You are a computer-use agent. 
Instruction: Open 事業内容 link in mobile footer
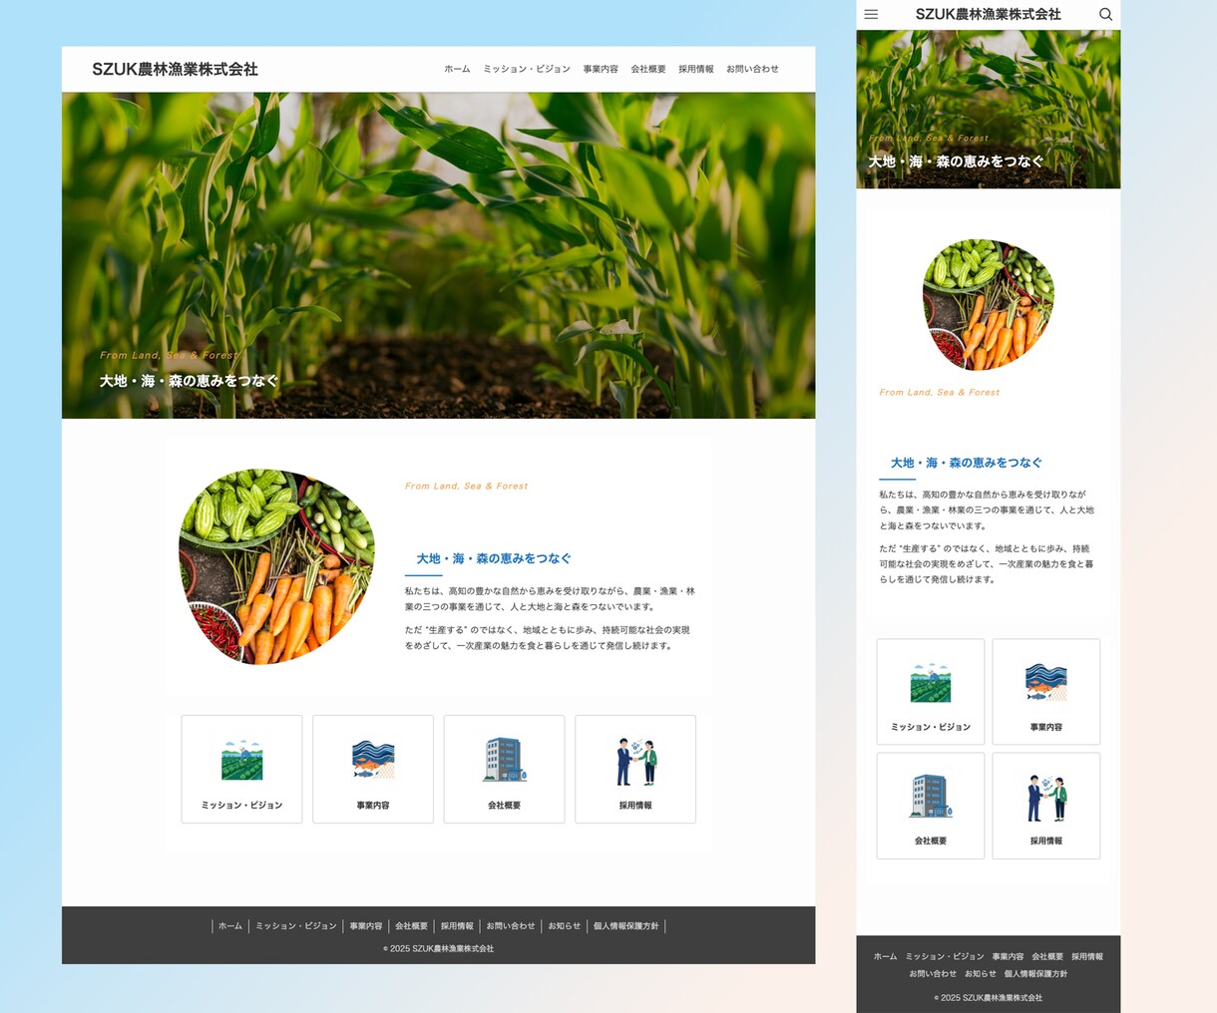[x=1008, y=957]
